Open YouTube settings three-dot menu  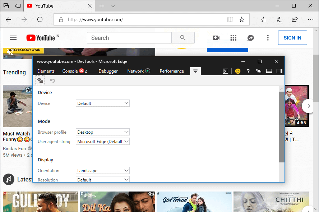tap(268, 38)
